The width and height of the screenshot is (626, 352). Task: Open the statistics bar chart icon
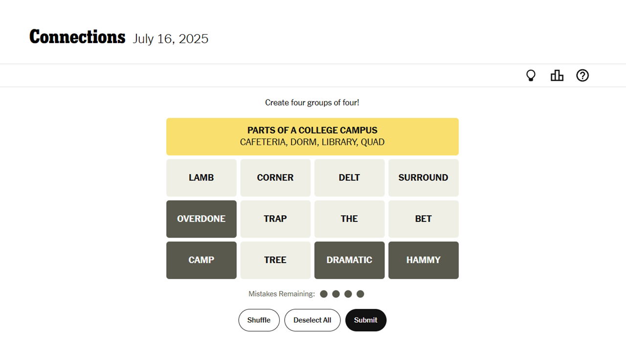click(x=557, y=76)
